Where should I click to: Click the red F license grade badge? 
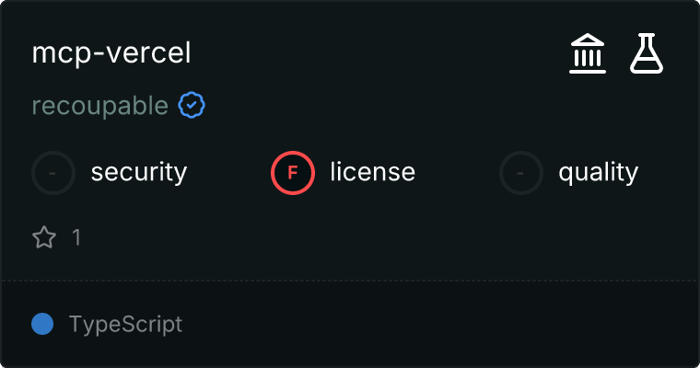293,172
